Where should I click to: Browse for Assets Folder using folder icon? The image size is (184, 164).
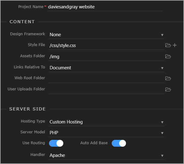click(168, 56)
